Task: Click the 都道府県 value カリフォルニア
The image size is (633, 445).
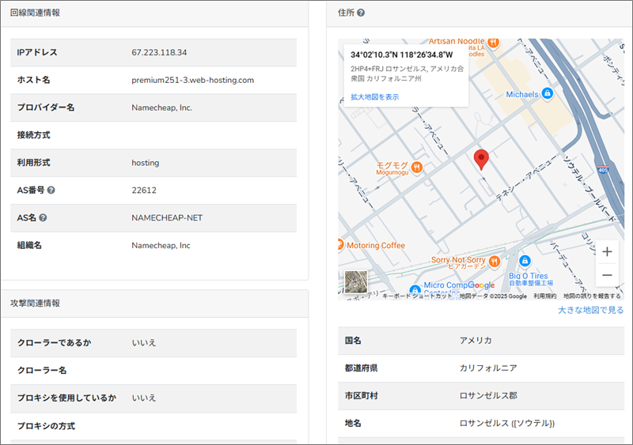Action: (x=488, y=368)
